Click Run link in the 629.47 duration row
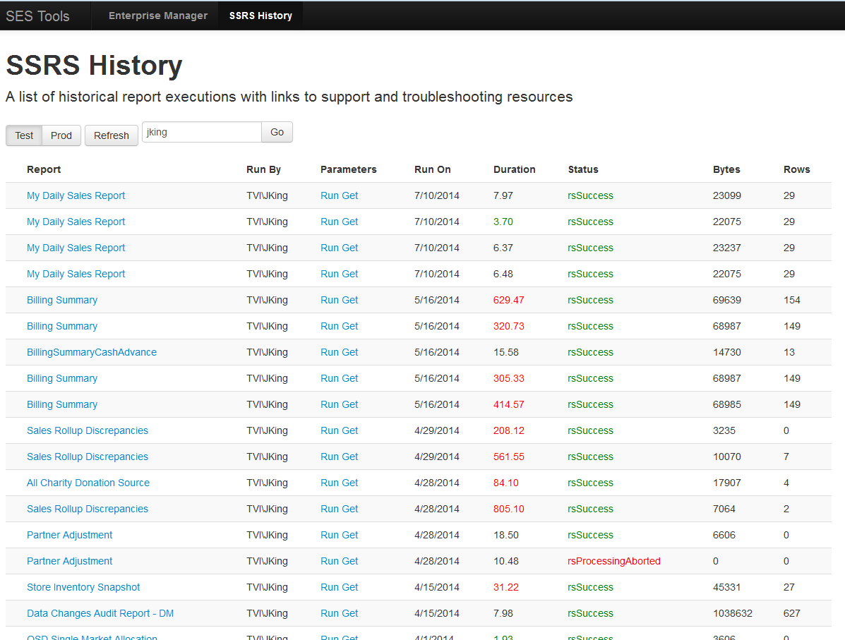 pyautogui.click(x=329, y=300)
